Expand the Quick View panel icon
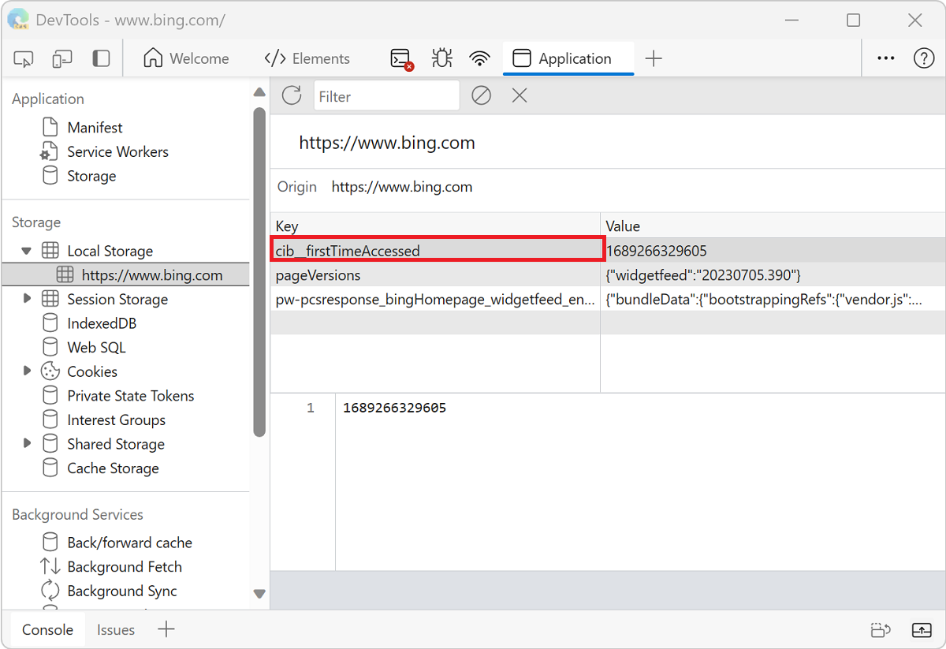946x649 pixels. tap(921, 630)
